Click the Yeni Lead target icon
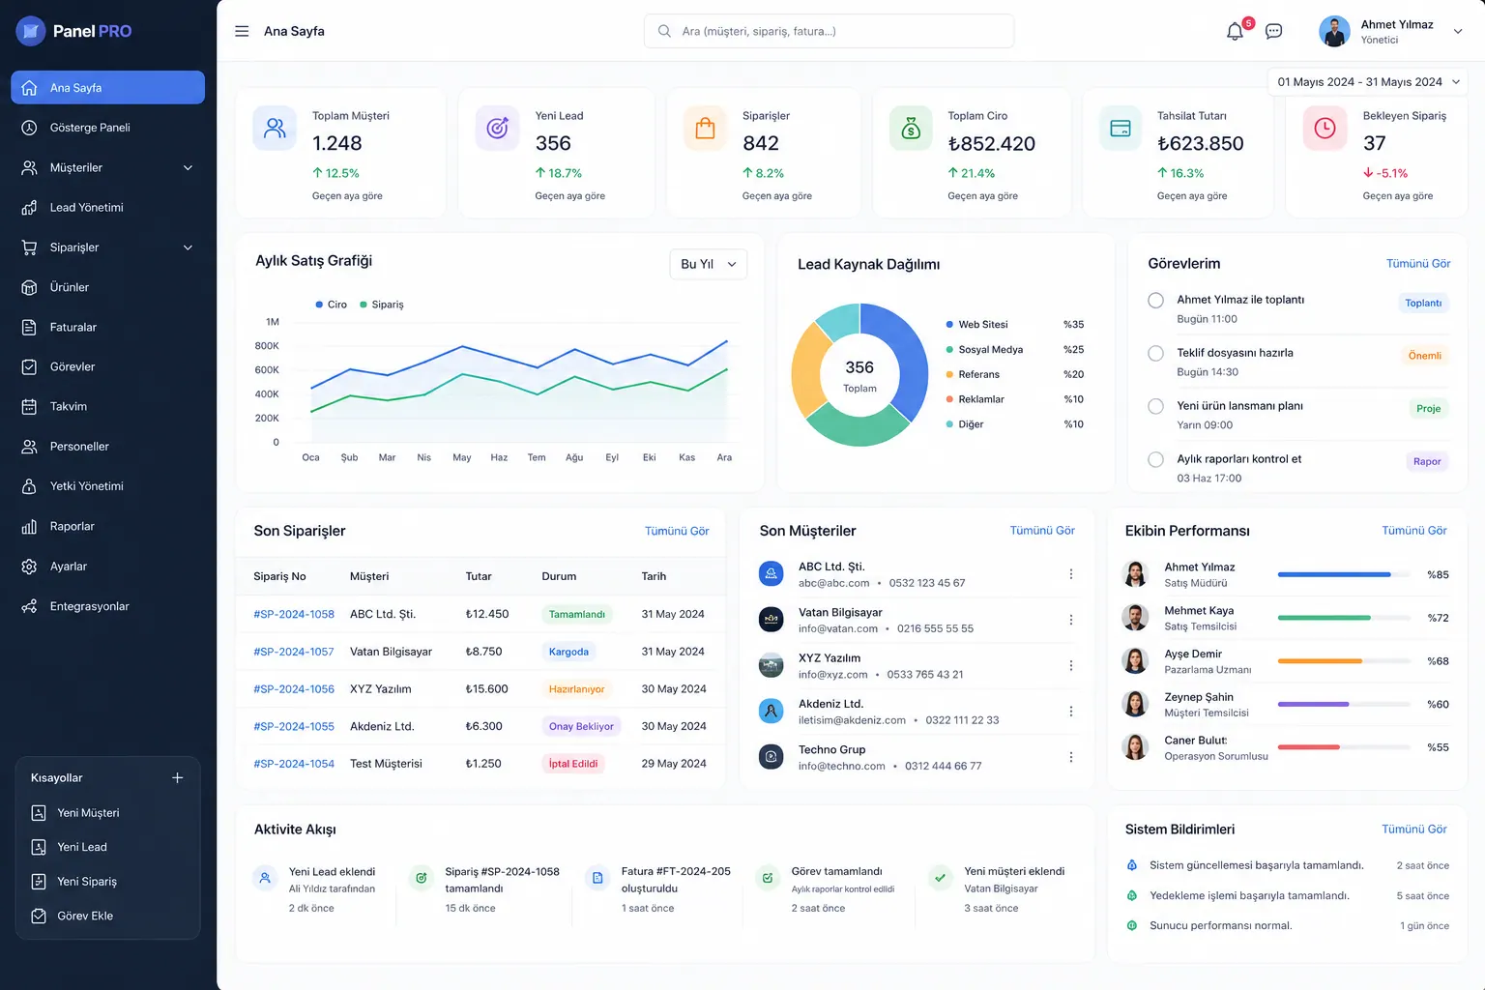The height and width of the screenshot is (990, 1485). 497,128
